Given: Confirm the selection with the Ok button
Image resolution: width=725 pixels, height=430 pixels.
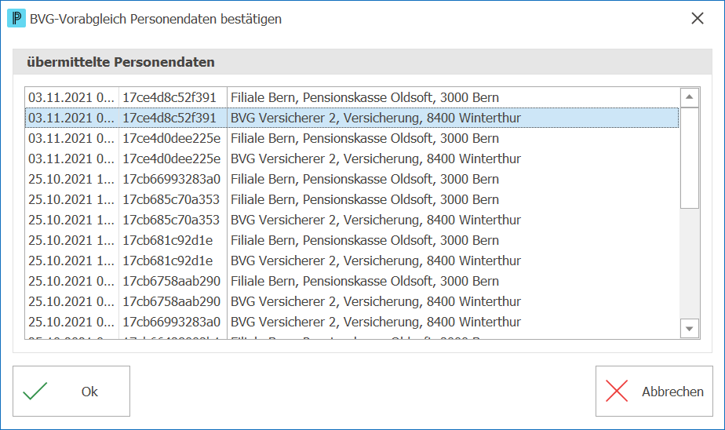Looking at the screenshot, I should [71, 392].
